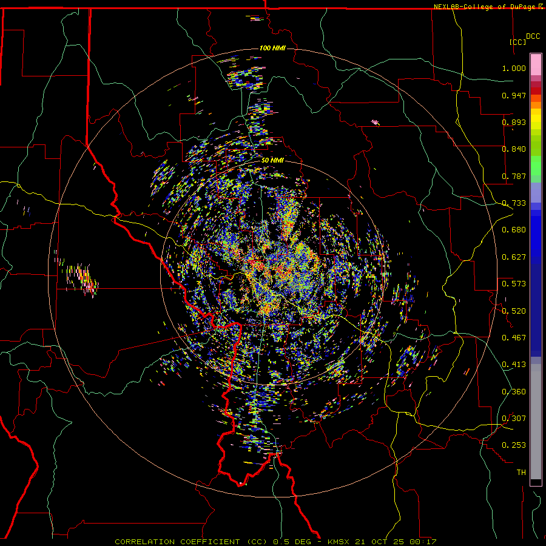This screenshot has width=546, height=546.
Task: Click the NEXLAB-College of DuPage header text
Action: click(484, 7)
